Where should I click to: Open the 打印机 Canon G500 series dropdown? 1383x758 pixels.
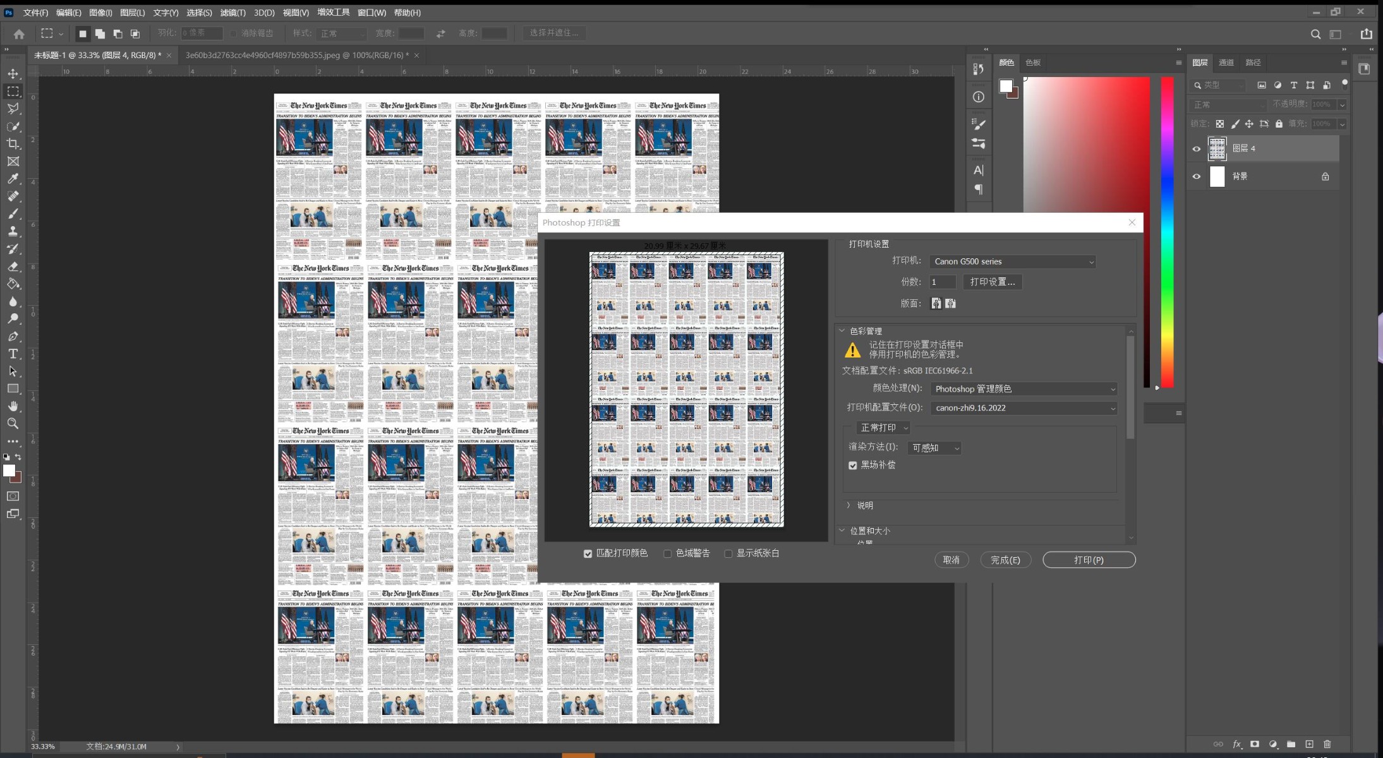click(1013, 262)
